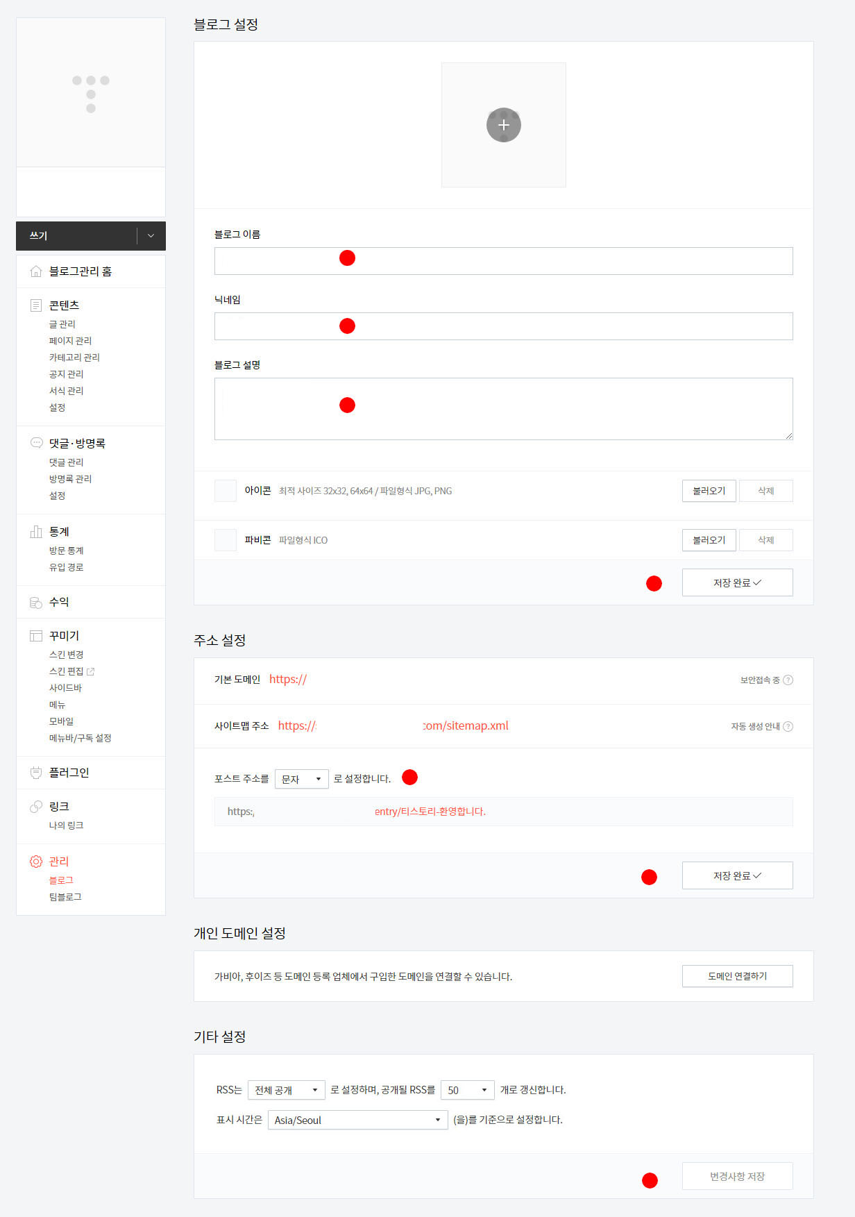Open 서식 관리 menu item
Viewport: 855px width, 1217px height.
coord(66,391)
